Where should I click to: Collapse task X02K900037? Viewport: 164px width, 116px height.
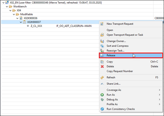pos(21,22)
